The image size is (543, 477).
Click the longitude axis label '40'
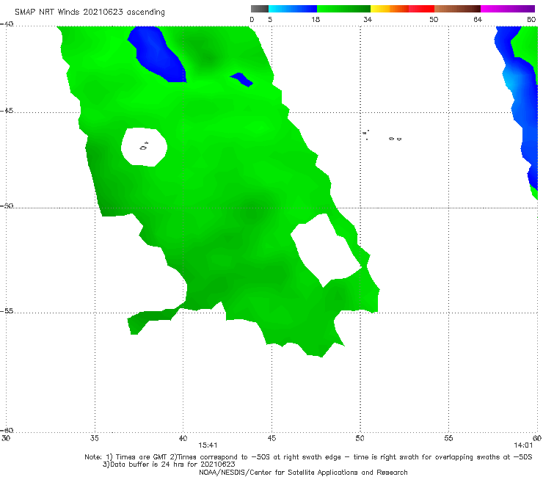(183, 438)
